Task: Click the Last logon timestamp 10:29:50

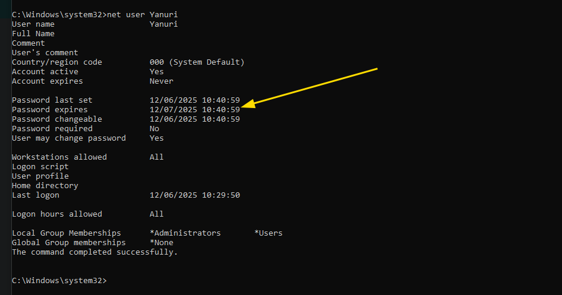Action: coord(221,195)
